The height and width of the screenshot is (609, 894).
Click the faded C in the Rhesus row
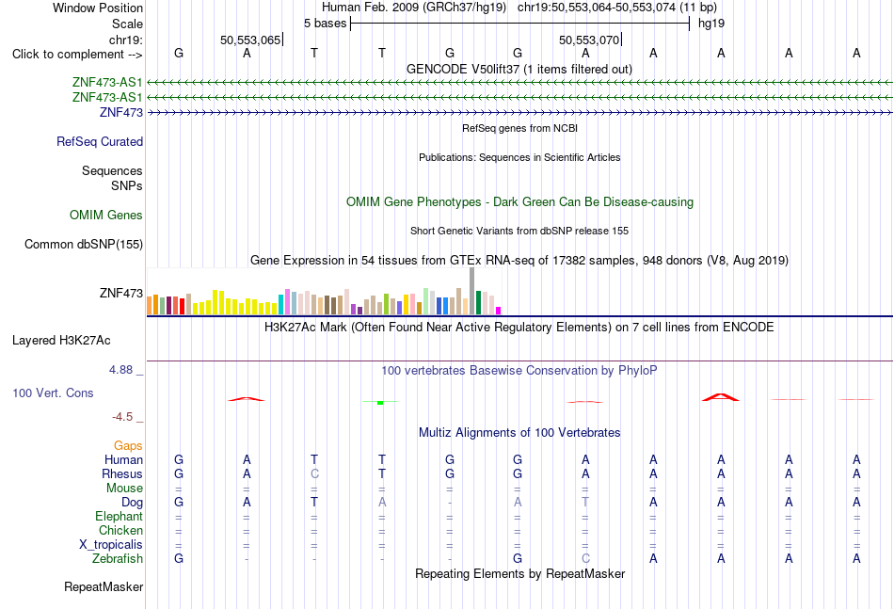click(314, 473)
